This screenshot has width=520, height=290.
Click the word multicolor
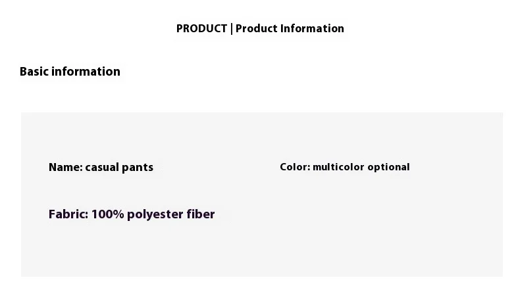pyautogui.click(x=338, y=167)
